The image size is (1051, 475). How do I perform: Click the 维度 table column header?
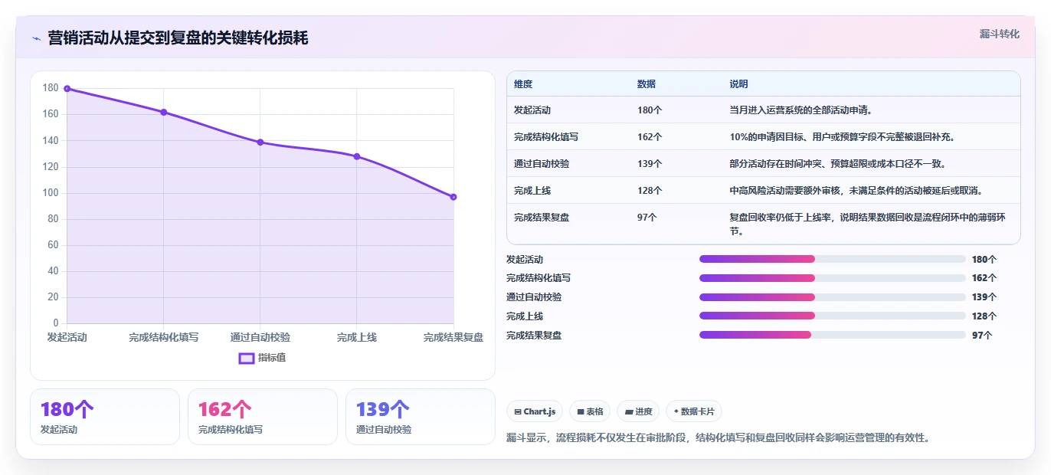523,84
